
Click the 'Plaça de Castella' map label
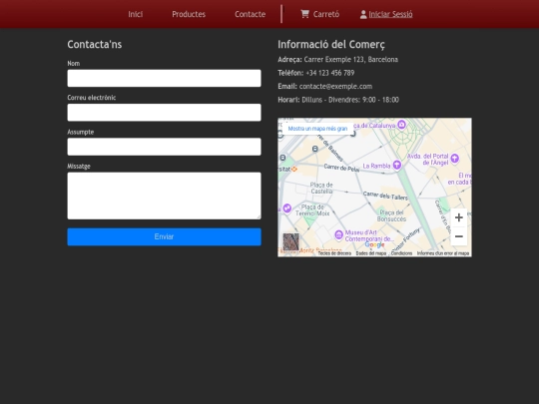pyautogui.click(x=321, y=188)
